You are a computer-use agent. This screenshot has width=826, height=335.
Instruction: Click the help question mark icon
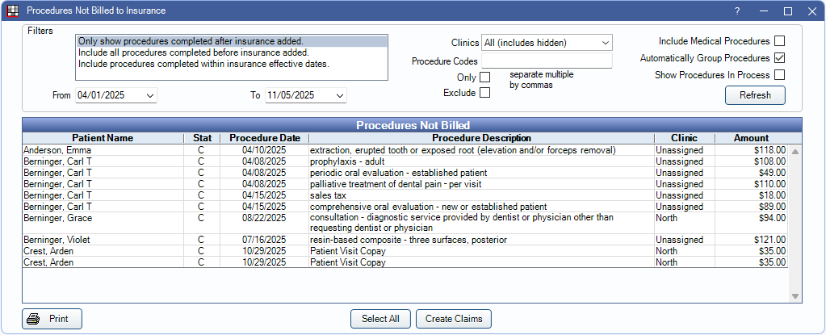(x=736, y=11)
